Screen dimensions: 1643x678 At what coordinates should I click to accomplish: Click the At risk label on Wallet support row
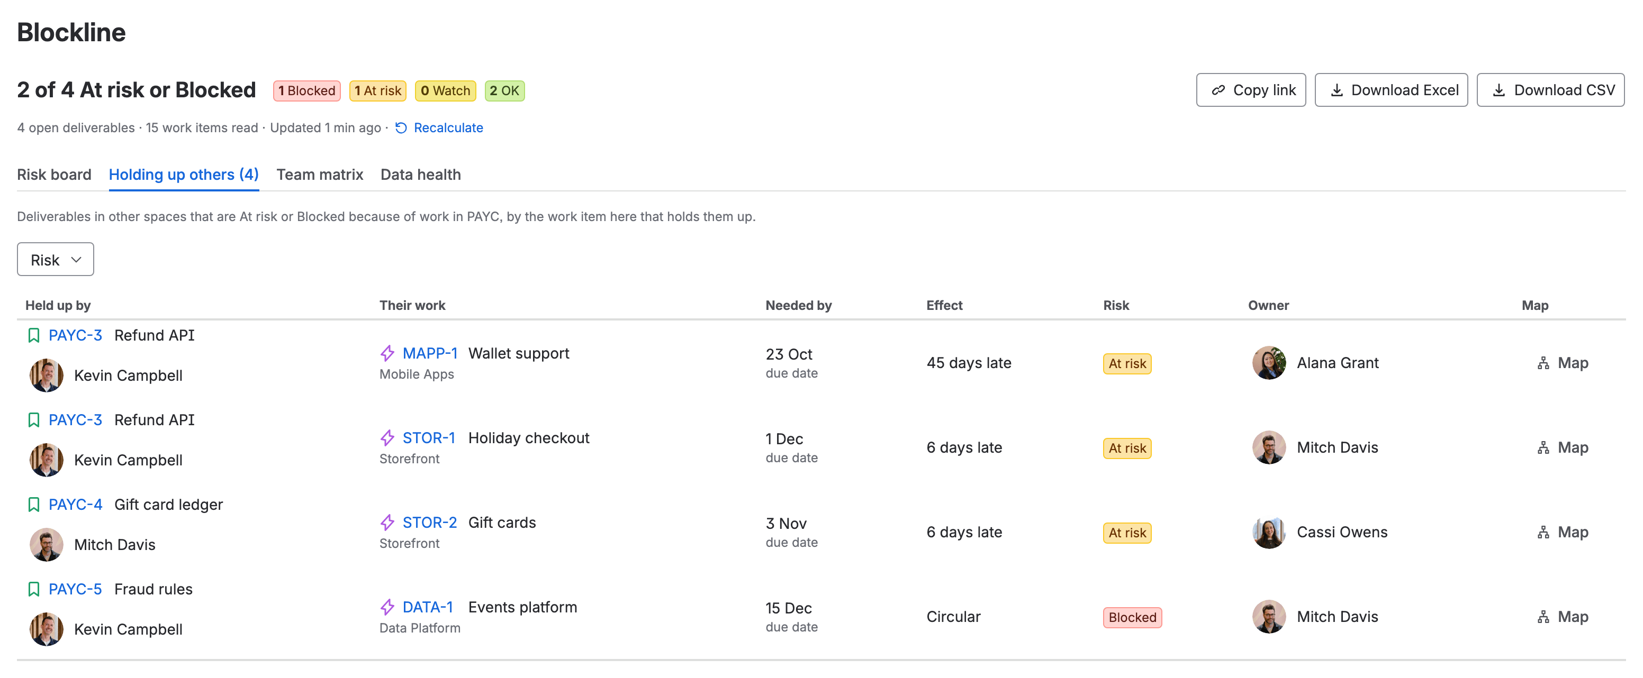[1127, 364]
